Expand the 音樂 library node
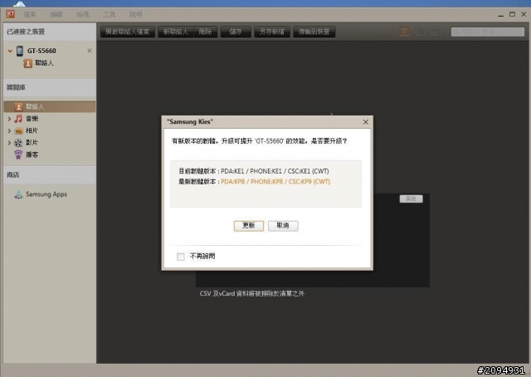The width and height of the screenshot is (531, 377). pos(9,119)
